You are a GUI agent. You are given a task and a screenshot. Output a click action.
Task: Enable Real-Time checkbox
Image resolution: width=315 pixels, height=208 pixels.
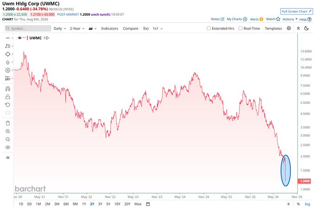pyautogui.click(x=240, y=28)
